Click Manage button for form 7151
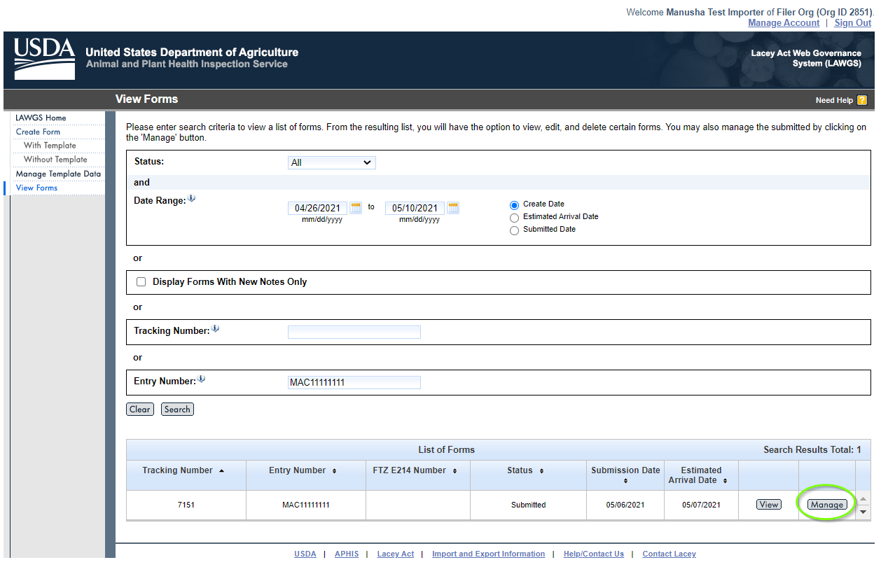The image size is (895, 567). (x=827, y=505)
